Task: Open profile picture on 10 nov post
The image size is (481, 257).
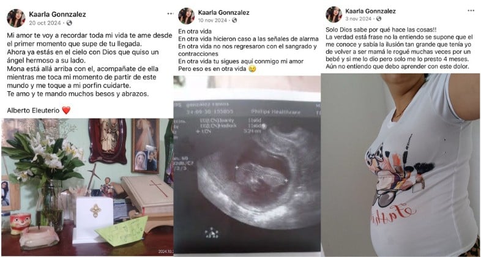Action: point(186,16)
